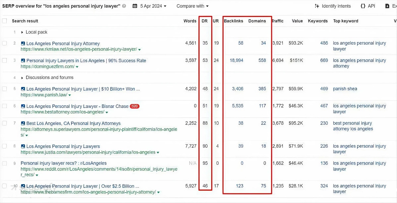
Task: Click the help icon beside SERP overview title
Action: 124,6
